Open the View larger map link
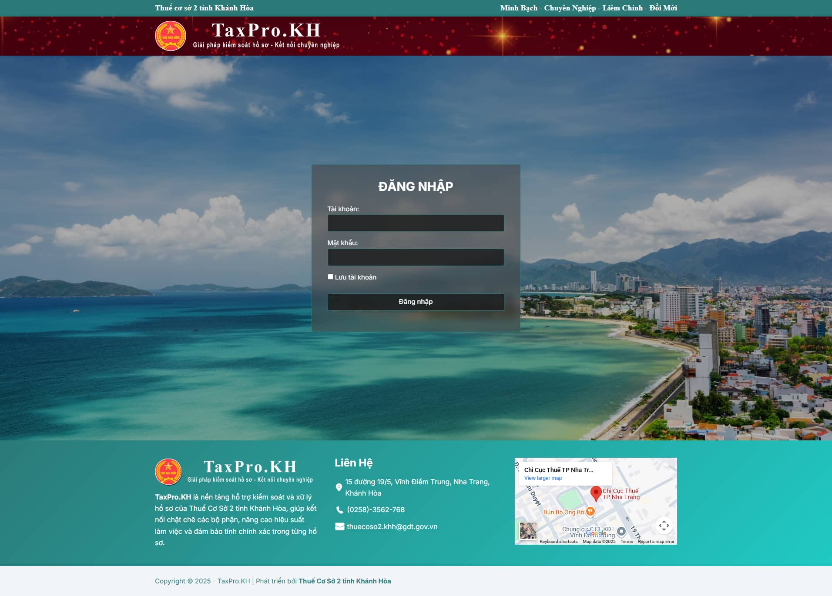 coord(543,478)
